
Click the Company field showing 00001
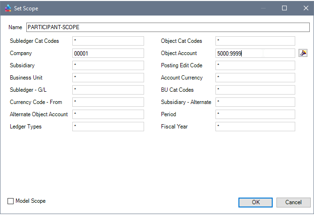click(x=108, y=54)
